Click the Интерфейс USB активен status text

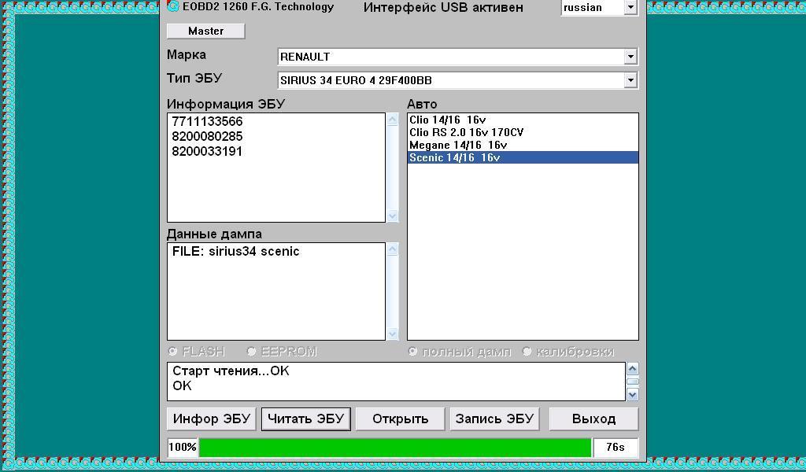443,8
